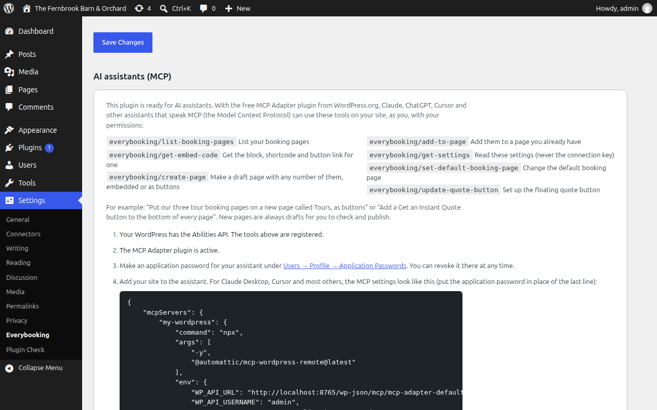Click the site home icon in the admin bar
This screenshot has width=657, height=410.
point(27,8)
